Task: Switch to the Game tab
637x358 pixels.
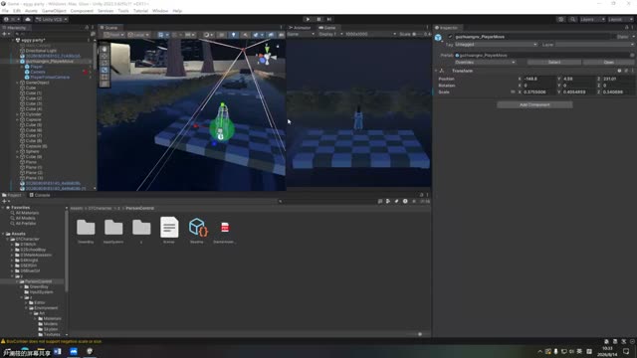Action: point(327,28)
